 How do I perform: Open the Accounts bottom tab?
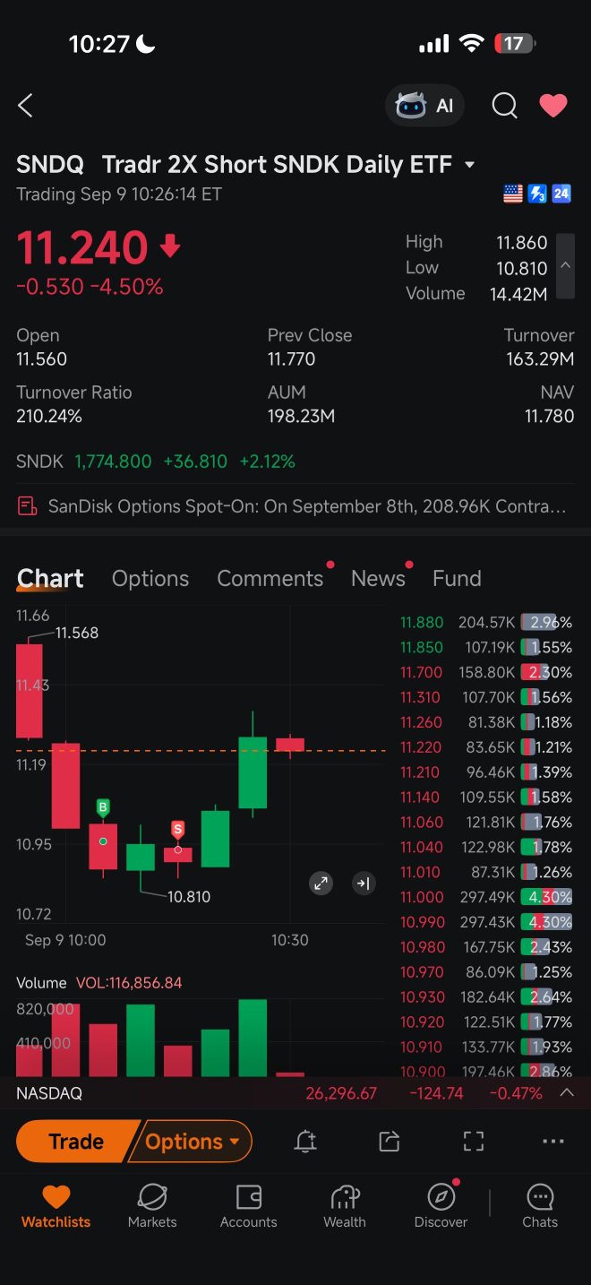click(248, 1206)
